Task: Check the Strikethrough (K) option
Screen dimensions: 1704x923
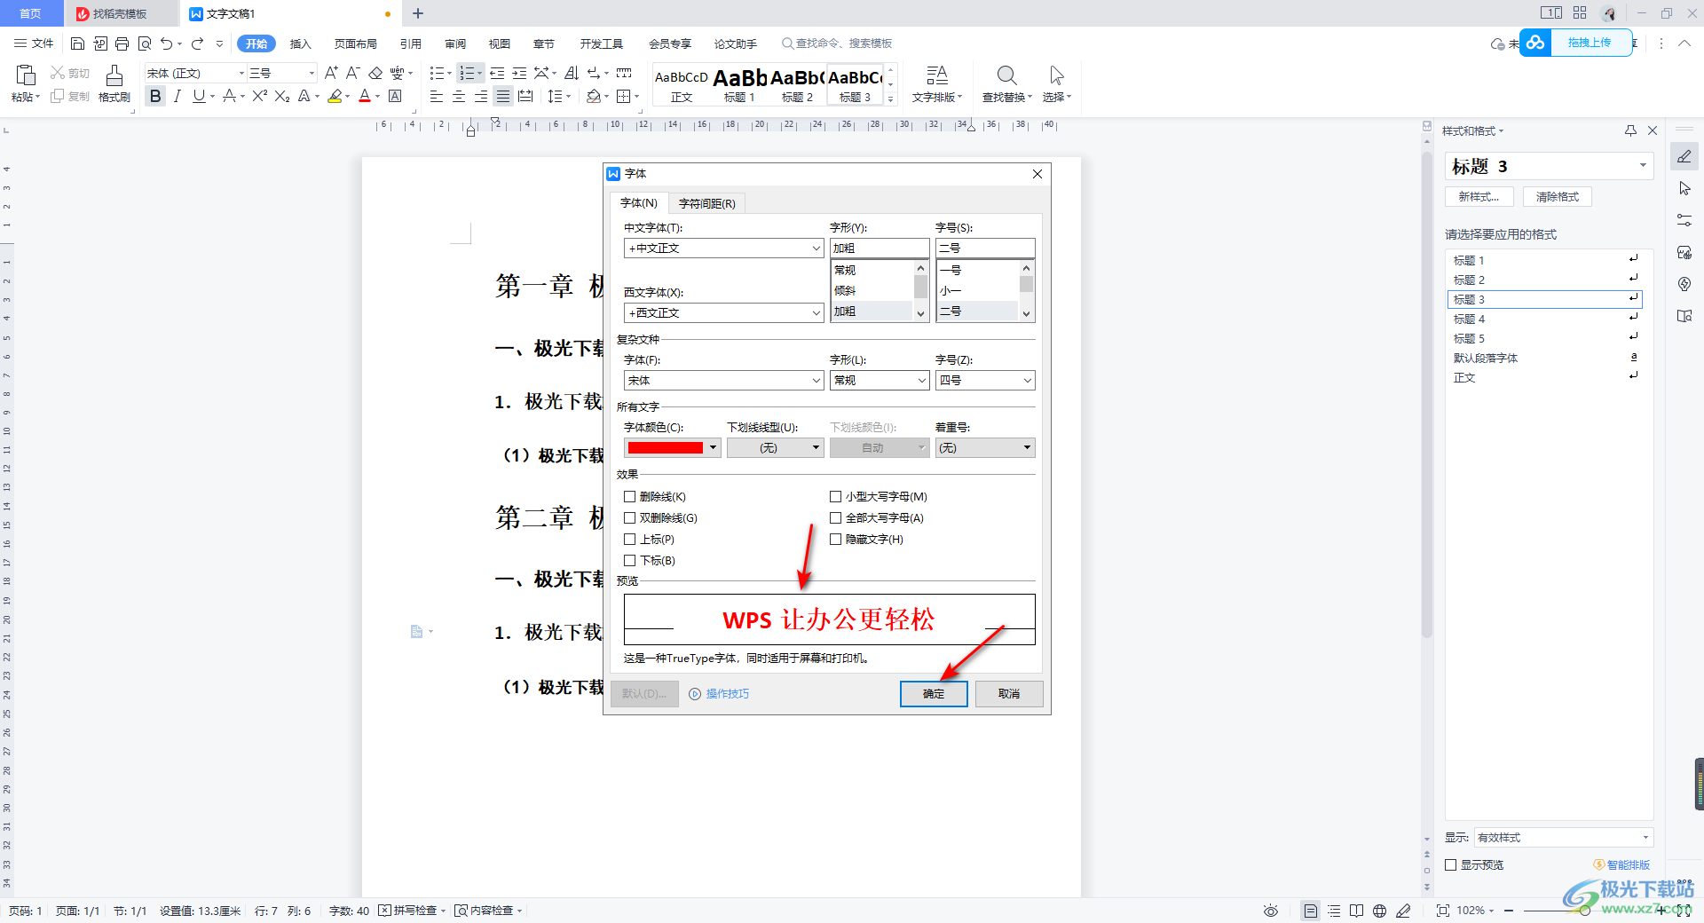Action: (x=629, y=497)
